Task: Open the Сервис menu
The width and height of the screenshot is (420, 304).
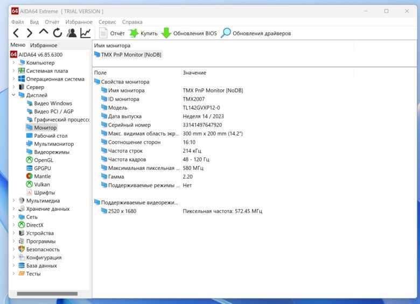Action: (107, 22)
